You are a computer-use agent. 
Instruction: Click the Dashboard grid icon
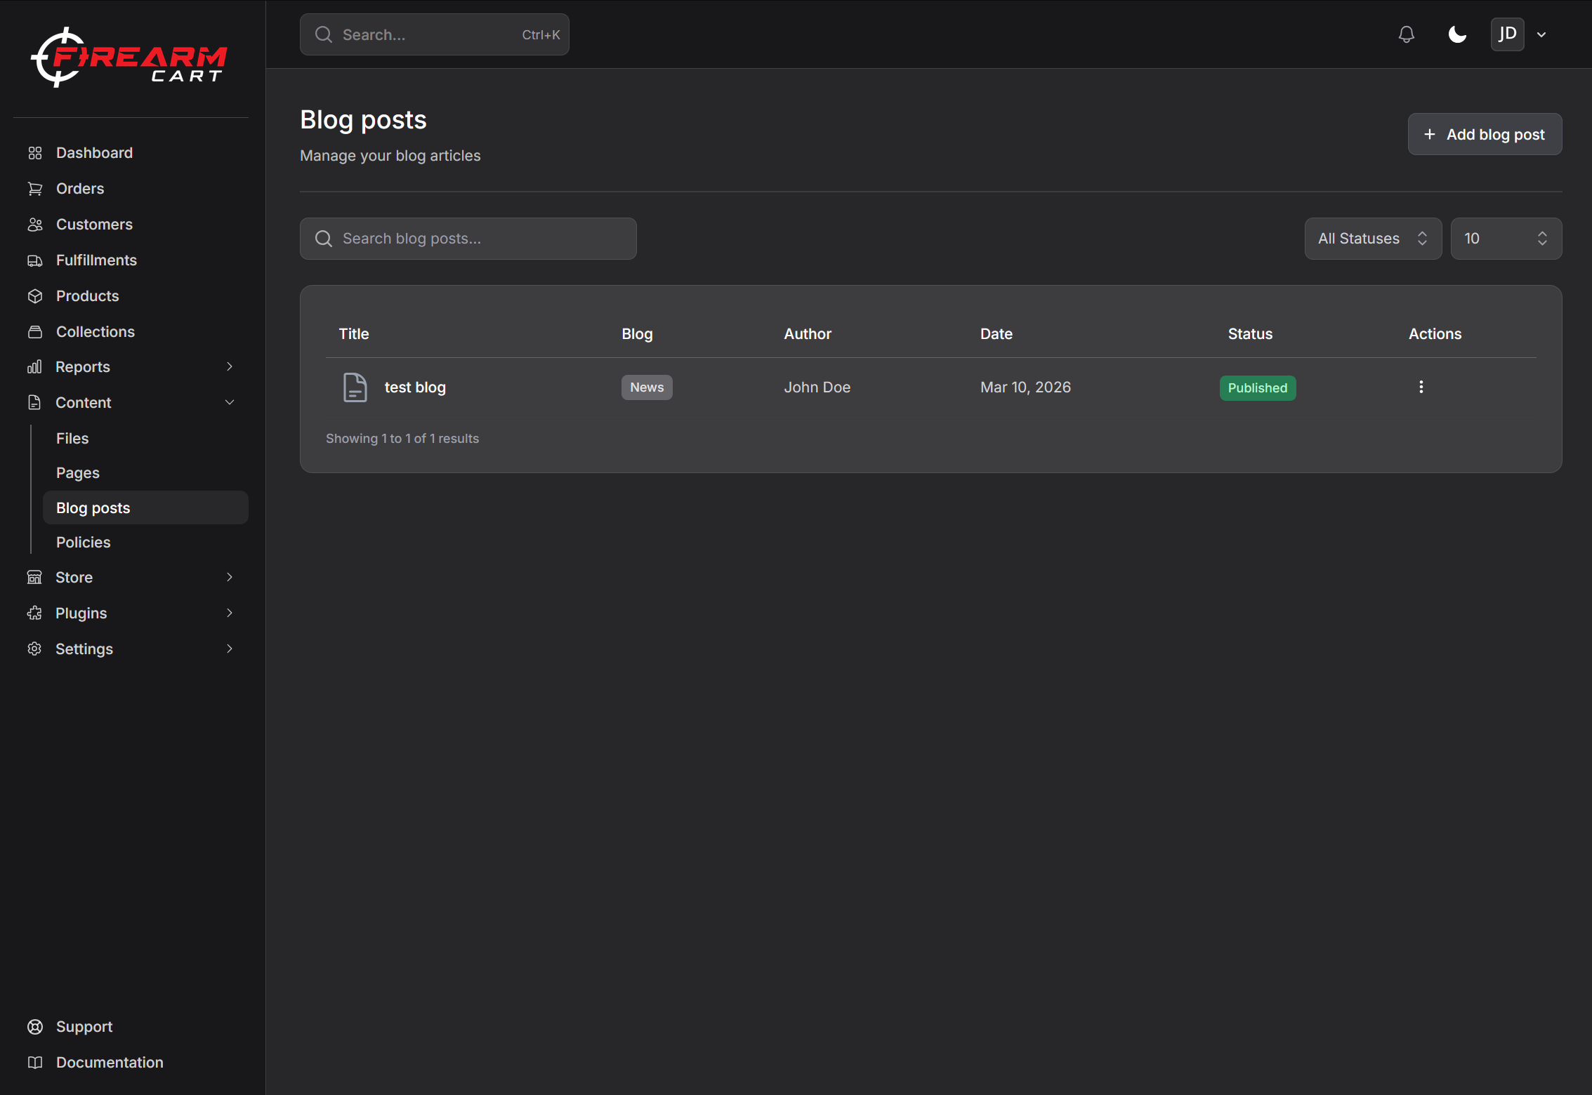[x=35, y=153]
